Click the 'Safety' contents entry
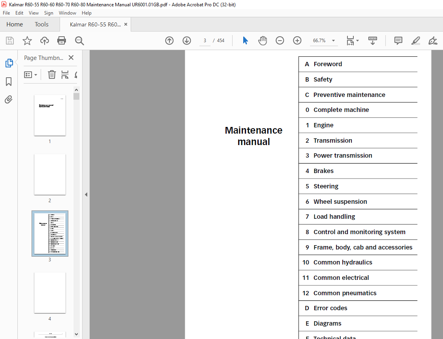The width and height of the screenshot is (443, 339). 323,80
